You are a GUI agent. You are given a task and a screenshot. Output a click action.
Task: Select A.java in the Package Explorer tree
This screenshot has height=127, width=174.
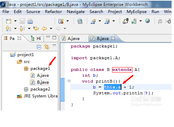pos(40,75)
